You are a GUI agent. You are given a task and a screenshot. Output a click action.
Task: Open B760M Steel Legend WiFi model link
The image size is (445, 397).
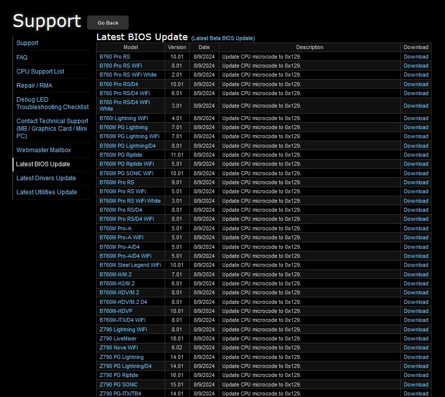(130, 265)
